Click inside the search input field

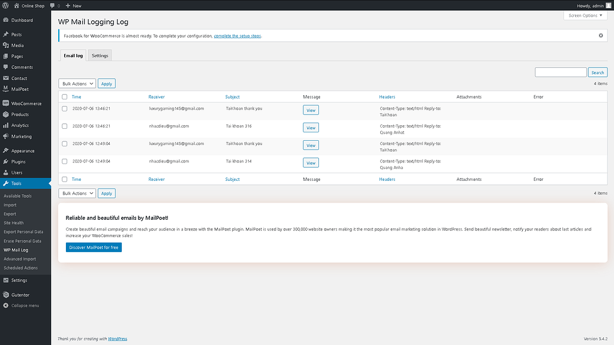pyautogui.click(x=561, y=71)
